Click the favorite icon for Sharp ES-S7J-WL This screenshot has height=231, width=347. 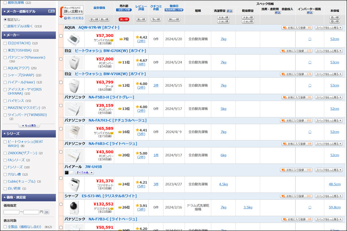(x=283, y=196)
